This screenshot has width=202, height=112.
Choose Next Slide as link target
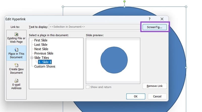point(41,49)
